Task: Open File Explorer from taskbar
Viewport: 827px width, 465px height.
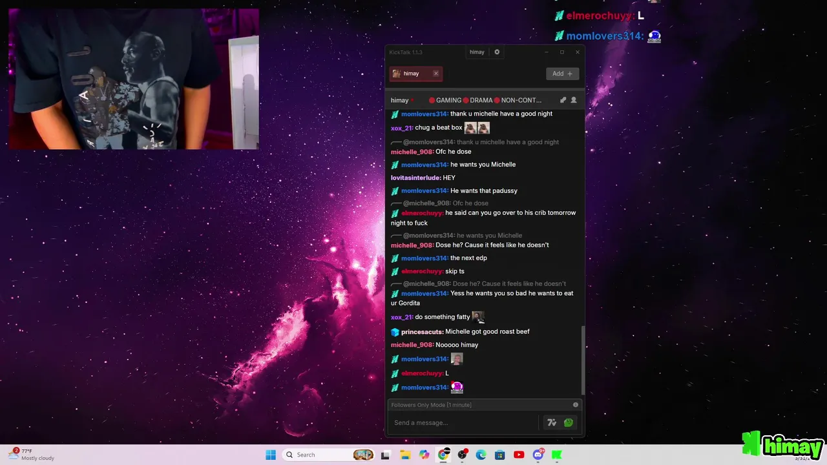Action: tap(405, 455)
